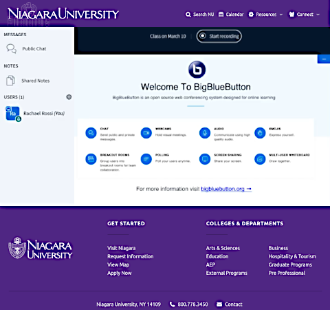Image resolution: width=330 pixels, height=310 pixels.
Task: Click the NOTES section header
Action: (11, 66)
